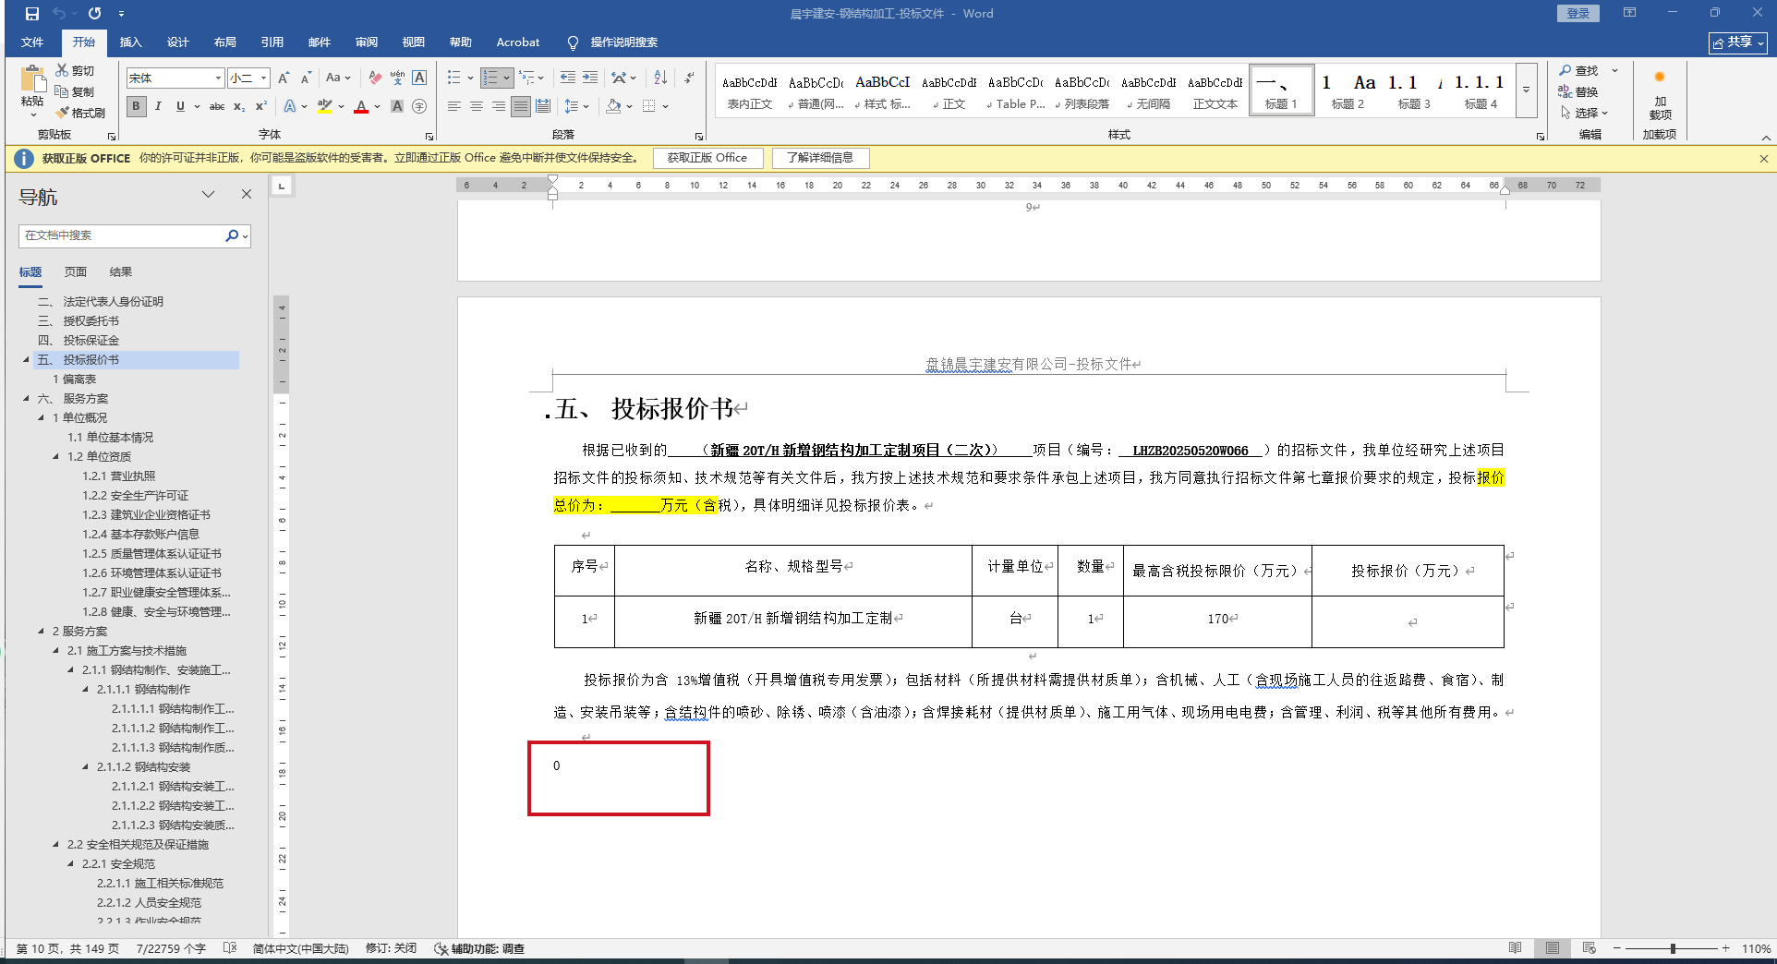Open the 选择 (Select) dropdown
The width and height of the screenshot is (1777, 964).
[1585, 113]
